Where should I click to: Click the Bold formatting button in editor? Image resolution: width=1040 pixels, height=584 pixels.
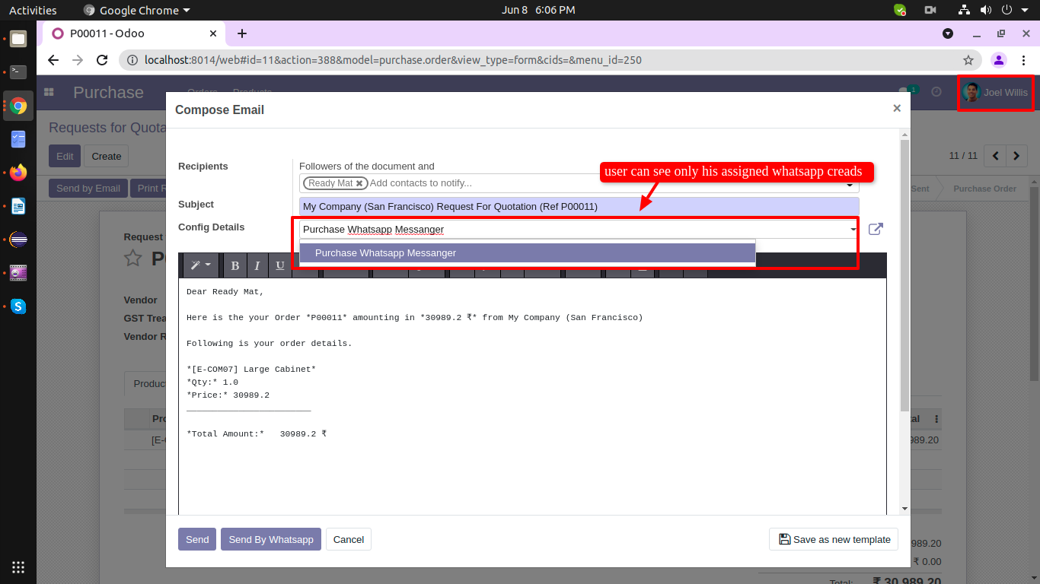click(x=235, y=265)
